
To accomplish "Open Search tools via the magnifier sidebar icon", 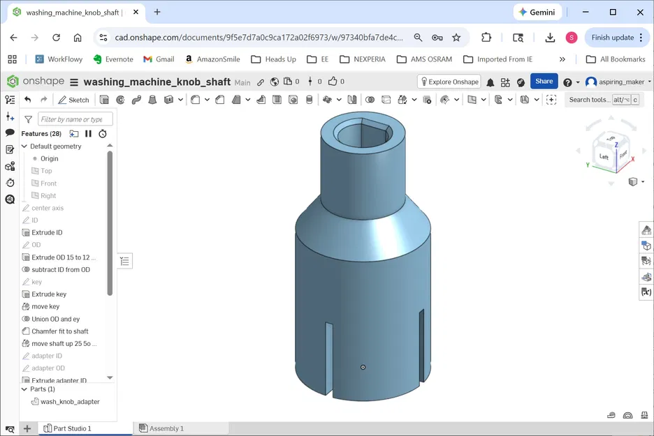I will pyautogui.click(x=9, y=198).
